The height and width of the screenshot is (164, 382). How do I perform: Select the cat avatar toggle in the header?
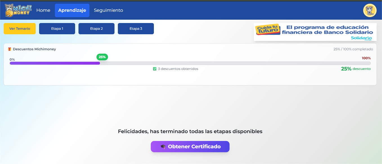[370, 10]
